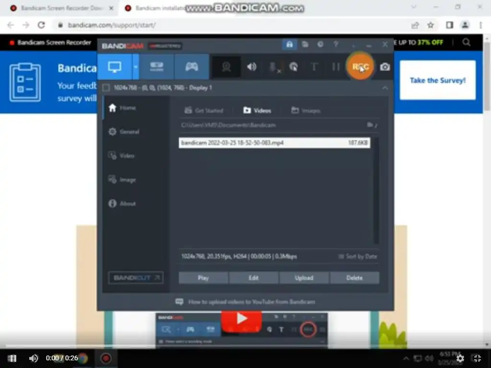
Task: Click the red YouTube play button
Action: (x=242, y=321)
